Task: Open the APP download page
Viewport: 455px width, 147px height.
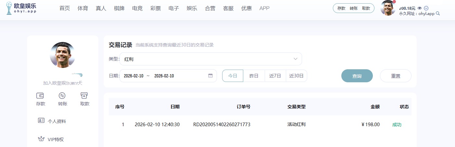Action: click(264, 8)
